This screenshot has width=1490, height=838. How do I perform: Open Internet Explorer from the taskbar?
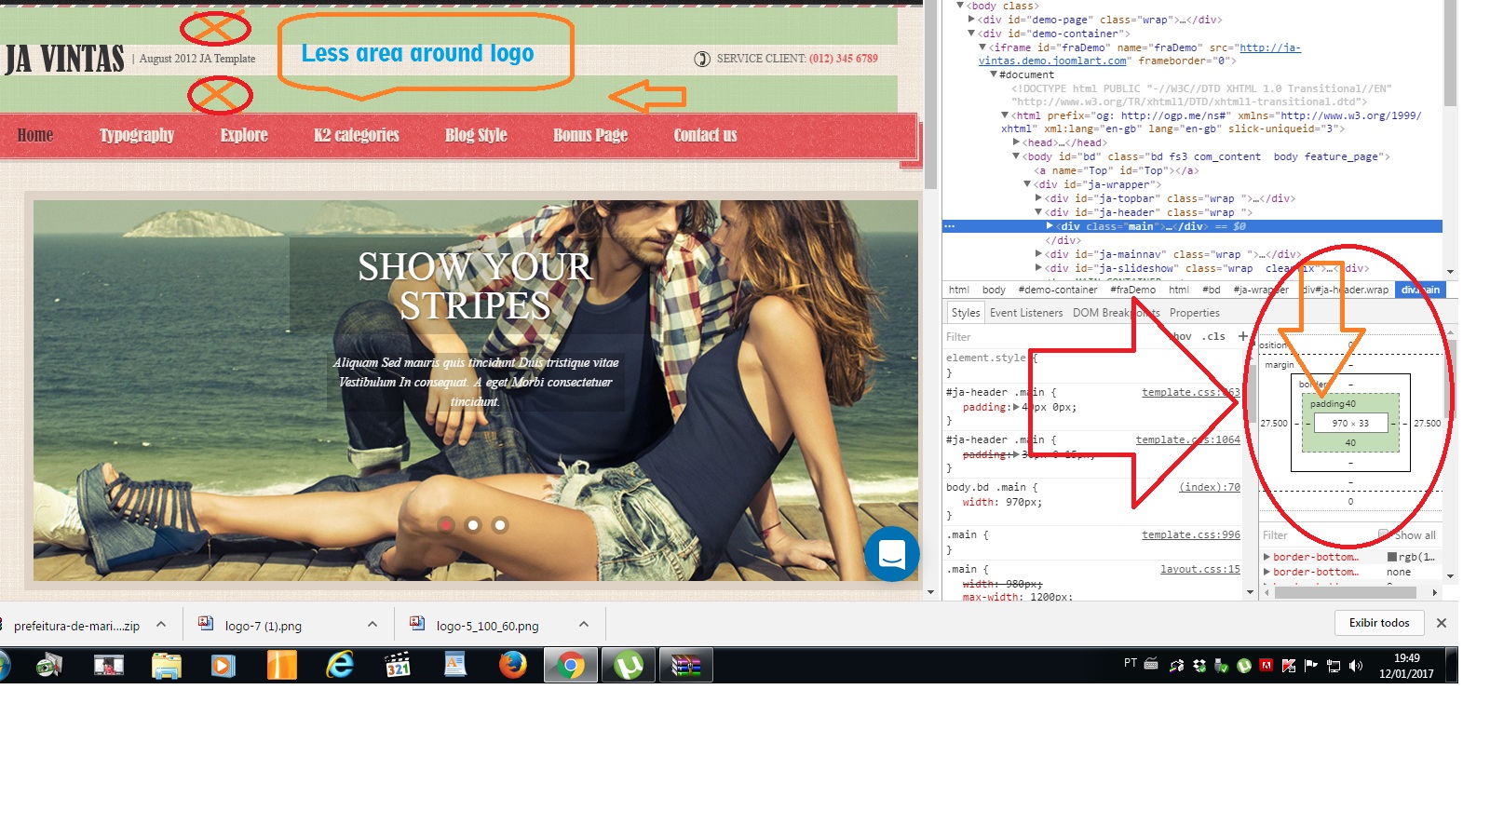(341, 665)
